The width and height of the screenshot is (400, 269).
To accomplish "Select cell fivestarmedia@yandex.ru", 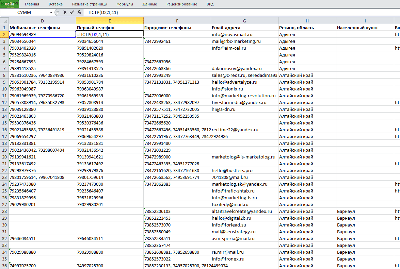I will pyautogui.click(x=244, y=102).
